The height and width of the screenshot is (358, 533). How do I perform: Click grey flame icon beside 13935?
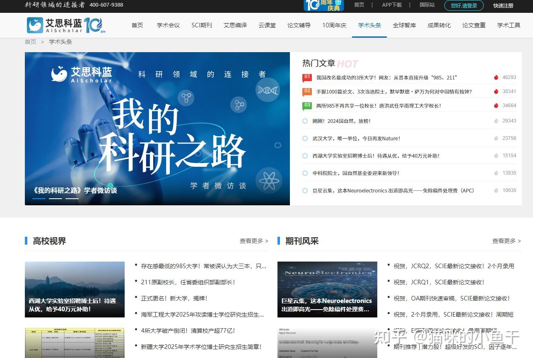tap(496, 173)
